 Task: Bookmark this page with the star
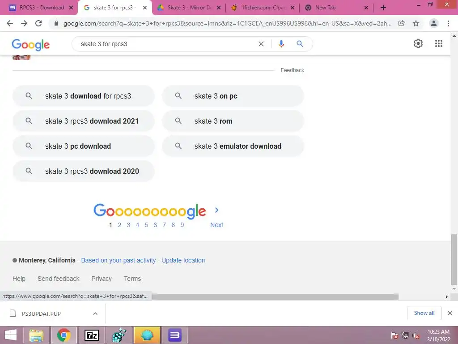click(x=416, y=23)
